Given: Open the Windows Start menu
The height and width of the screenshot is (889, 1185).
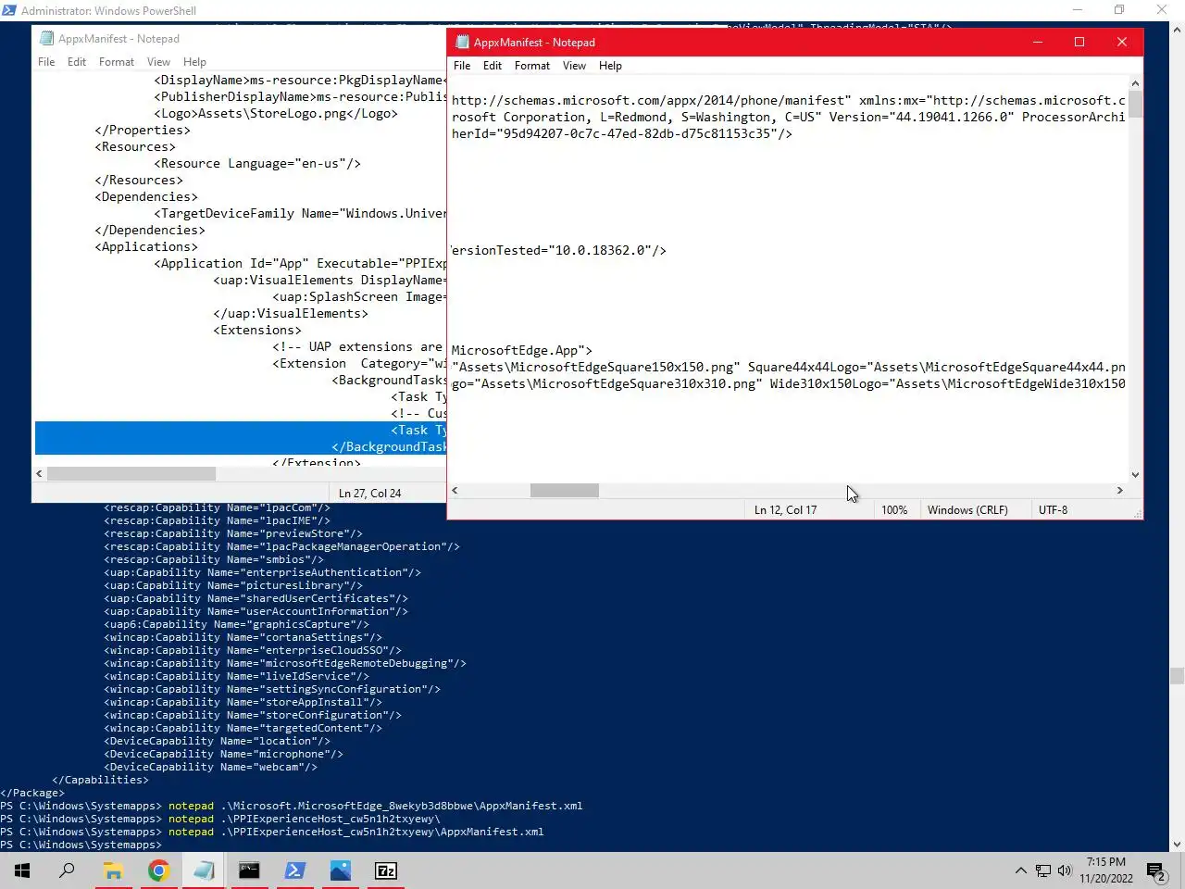Looking at the screenshot, I should coord(22,870).
